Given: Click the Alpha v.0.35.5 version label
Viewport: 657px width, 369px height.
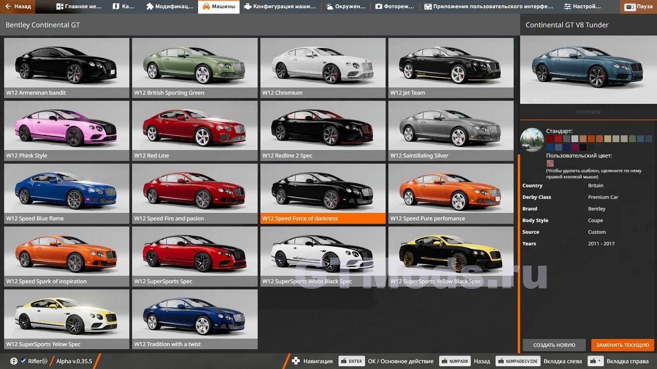Looking at the screenshot, I should pos(74,361).
